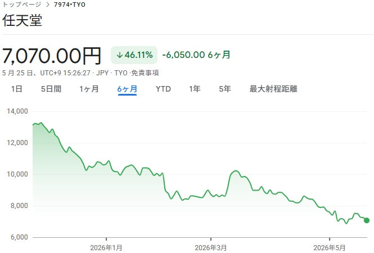Click the 2026年1月 x-axis label
Image resolution: width=374 pixels, height=253 pixels.
tap(106, 248)
